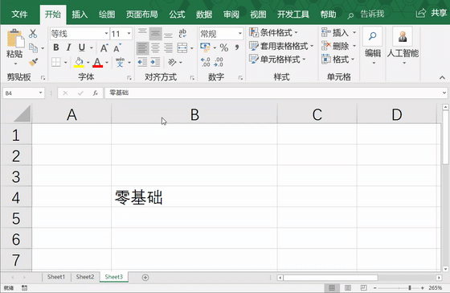Viewport: 450px width, 293px height.
Task: Open font name dropdown 等线
Action: (x=106, y=34)
